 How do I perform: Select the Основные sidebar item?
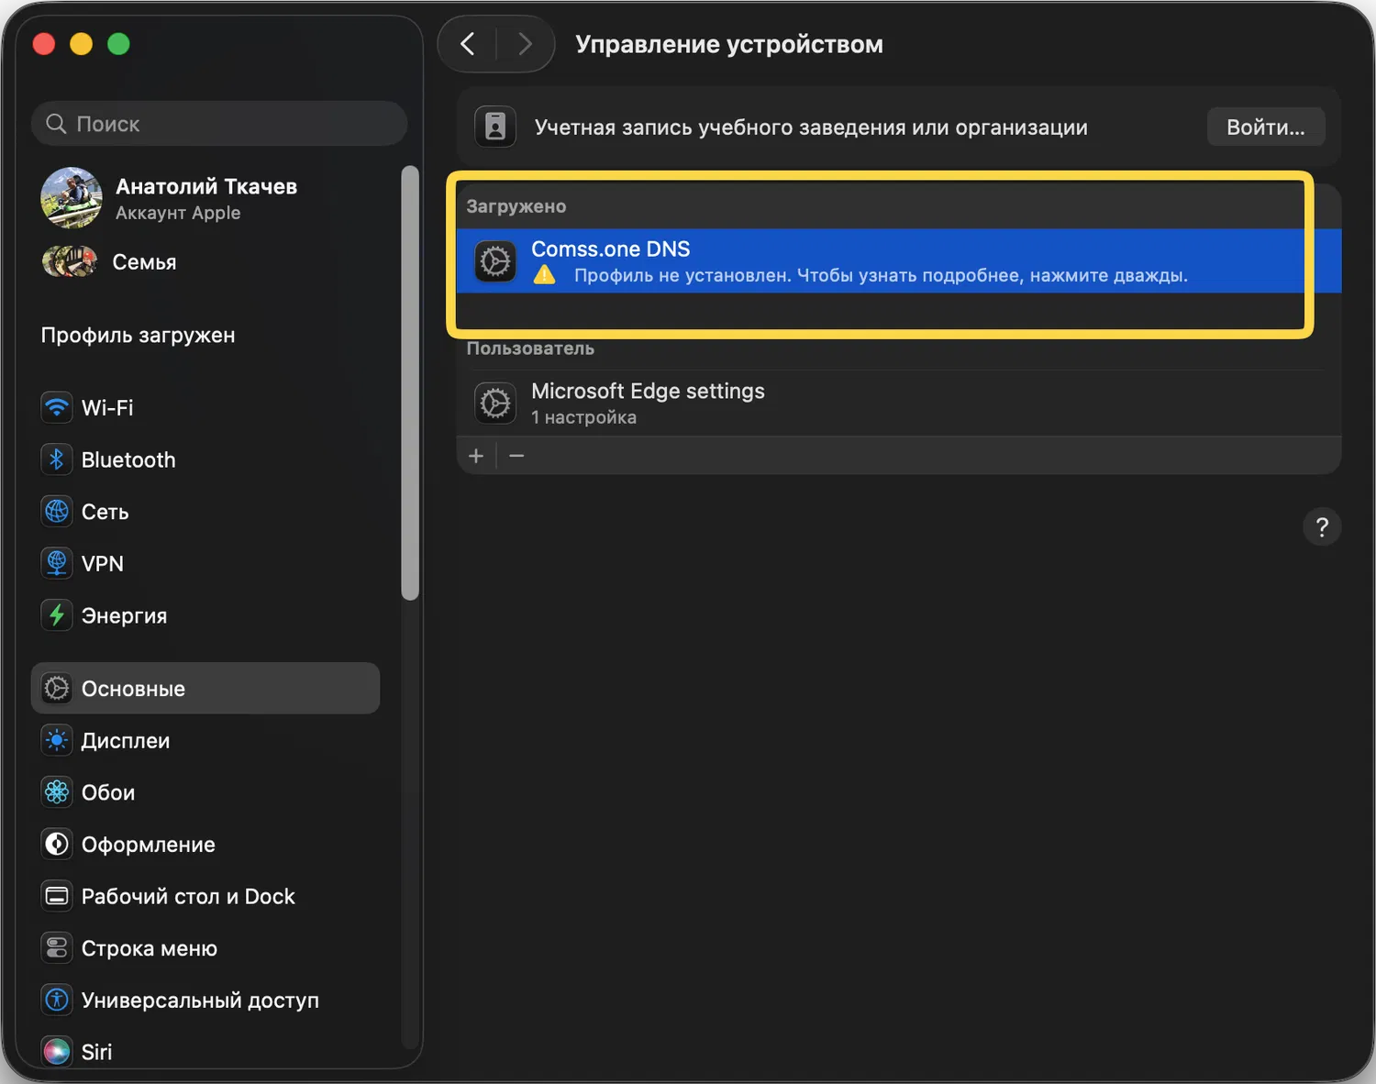205,689
